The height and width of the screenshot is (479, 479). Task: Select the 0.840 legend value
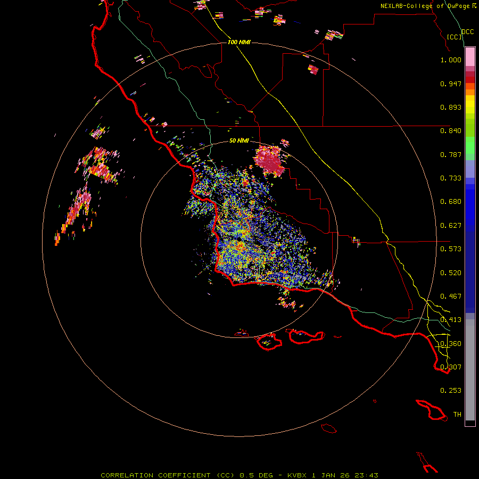coord(451,131)
